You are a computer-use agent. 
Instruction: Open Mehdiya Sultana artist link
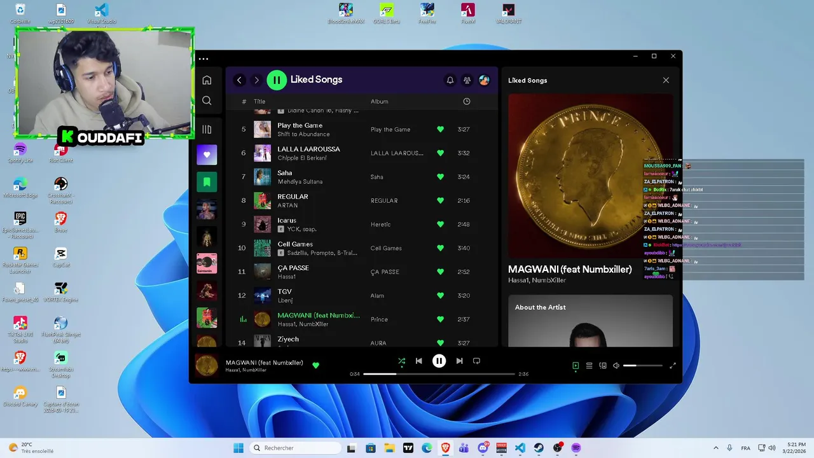(x=300, y=181)
